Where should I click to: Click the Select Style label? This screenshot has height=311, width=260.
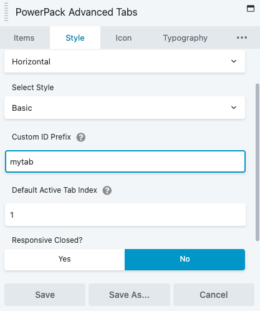click(33, 88)
